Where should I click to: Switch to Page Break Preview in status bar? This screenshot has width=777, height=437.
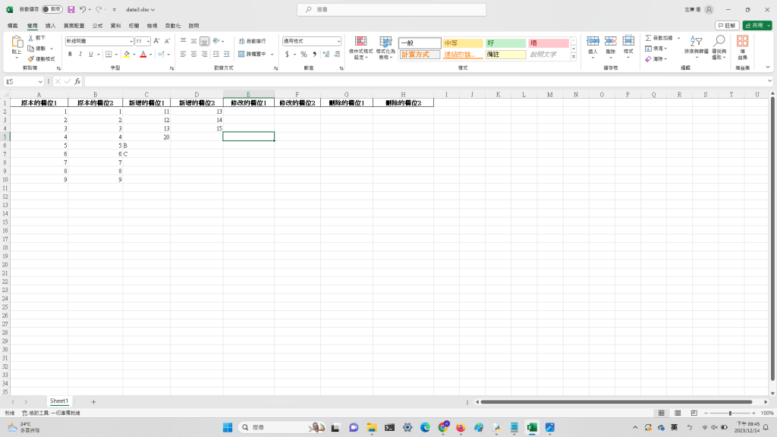pos(694,413)
